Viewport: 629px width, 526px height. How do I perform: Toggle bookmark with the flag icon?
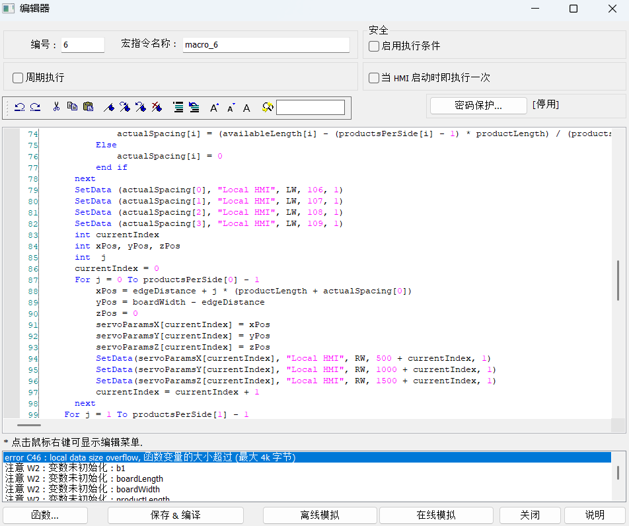coord(110,107)
